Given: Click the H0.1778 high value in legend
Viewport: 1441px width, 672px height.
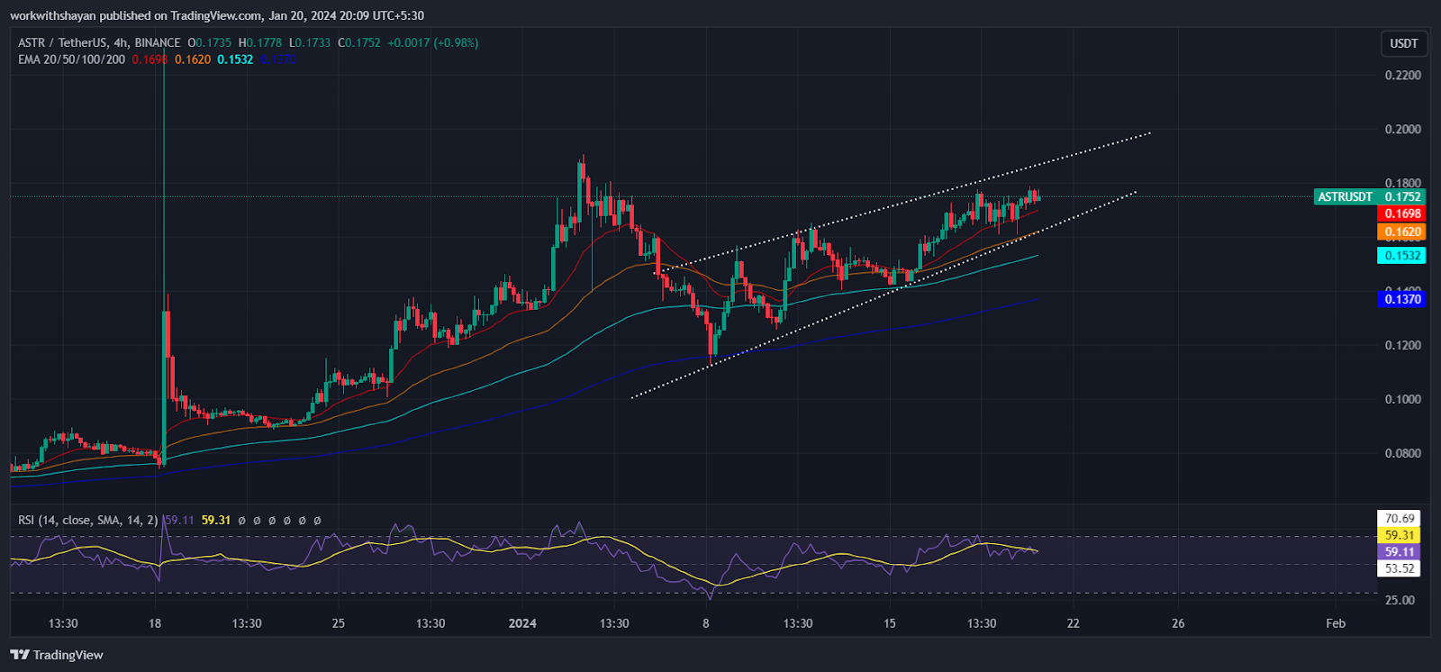Looking at the screenshot, I should coord(260,42).
